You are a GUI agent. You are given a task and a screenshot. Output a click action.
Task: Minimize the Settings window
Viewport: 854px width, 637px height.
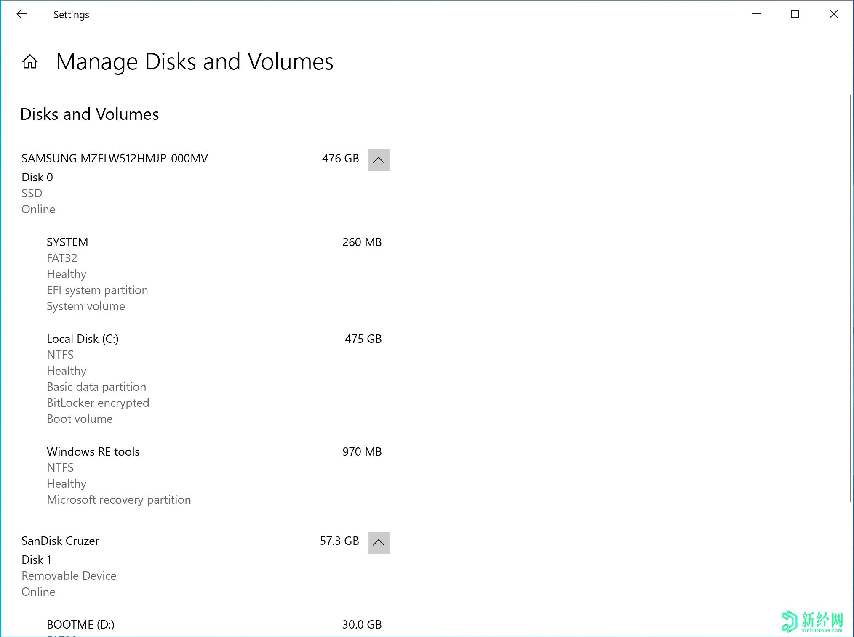point(756,14)
